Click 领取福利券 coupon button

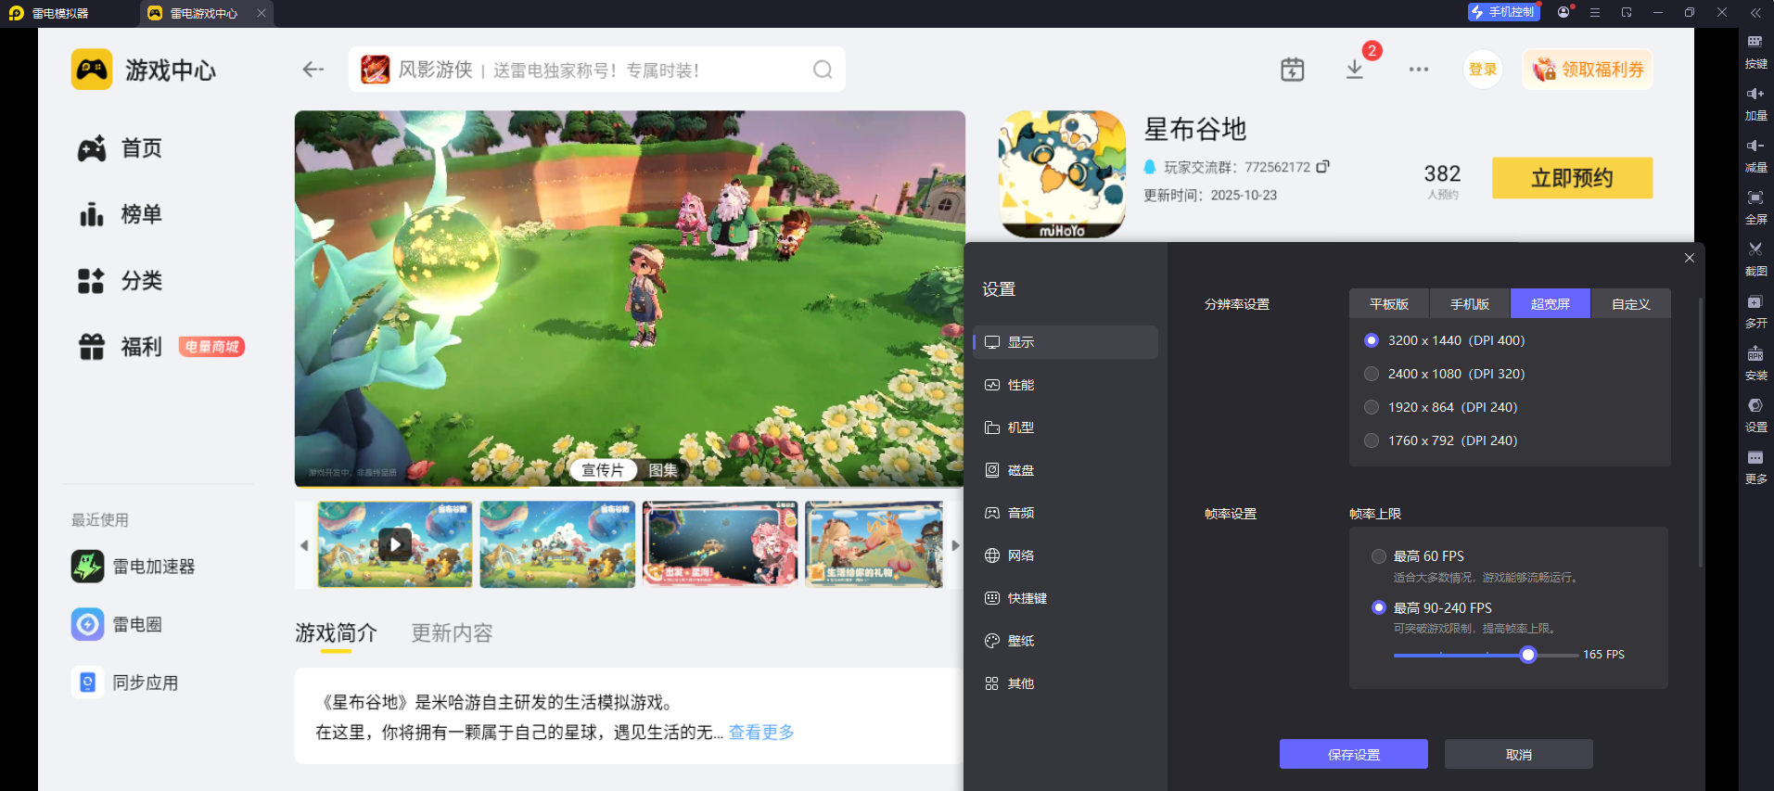[1588, 70]
